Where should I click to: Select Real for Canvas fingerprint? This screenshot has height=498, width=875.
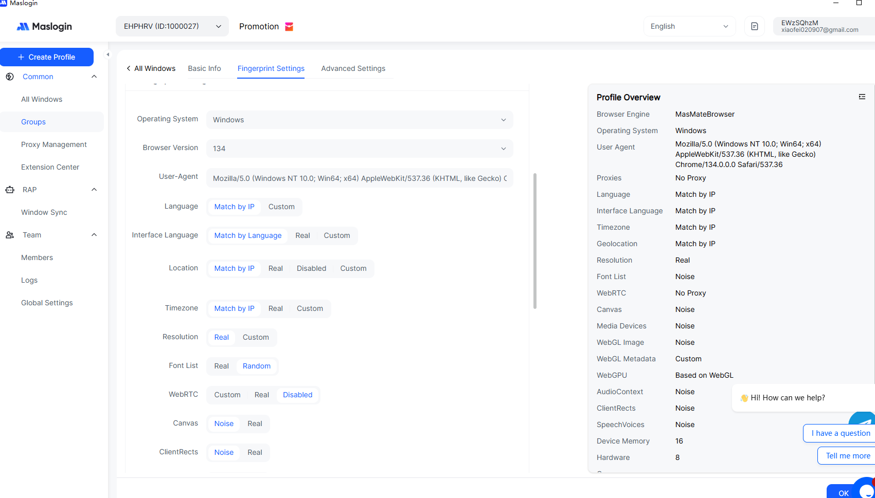pos(255,423)
